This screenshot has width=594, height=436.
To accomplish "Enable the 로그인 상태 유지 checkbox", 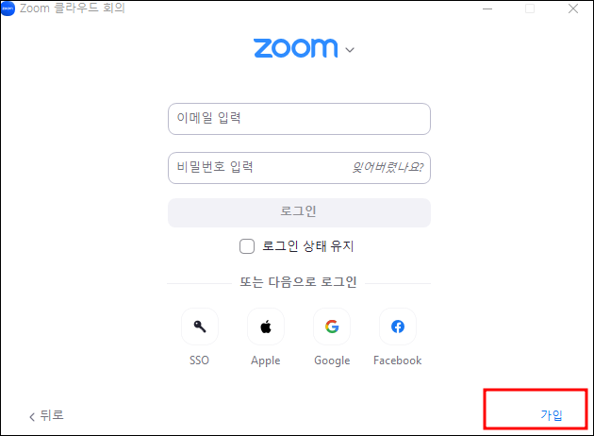I will point(247,246).
